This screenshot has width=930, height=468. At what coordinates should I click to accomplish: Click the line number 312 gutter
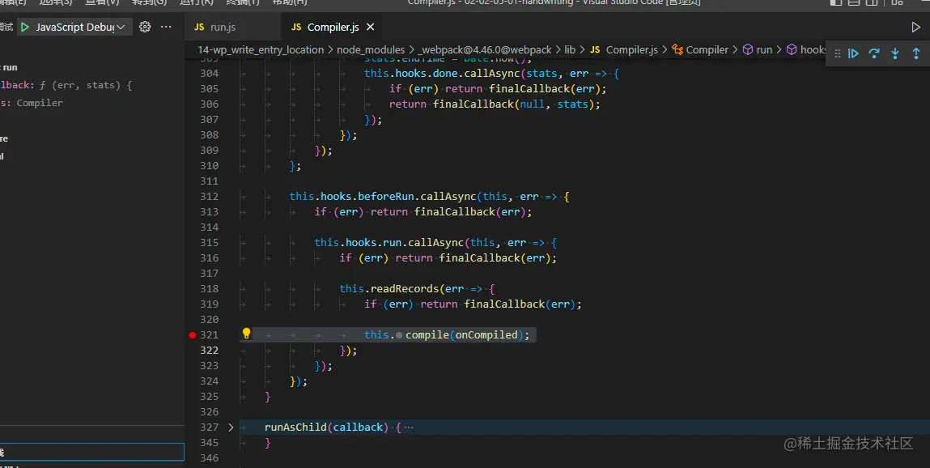209,197
